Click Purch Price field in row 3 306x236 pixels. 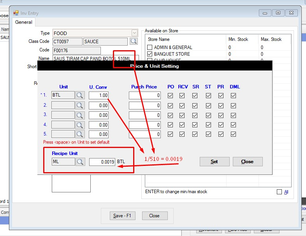[x=144, y=115]
